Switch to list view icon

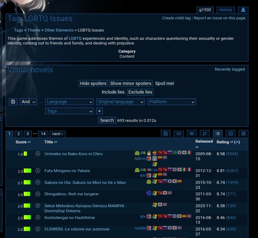[x=218, y=133]
